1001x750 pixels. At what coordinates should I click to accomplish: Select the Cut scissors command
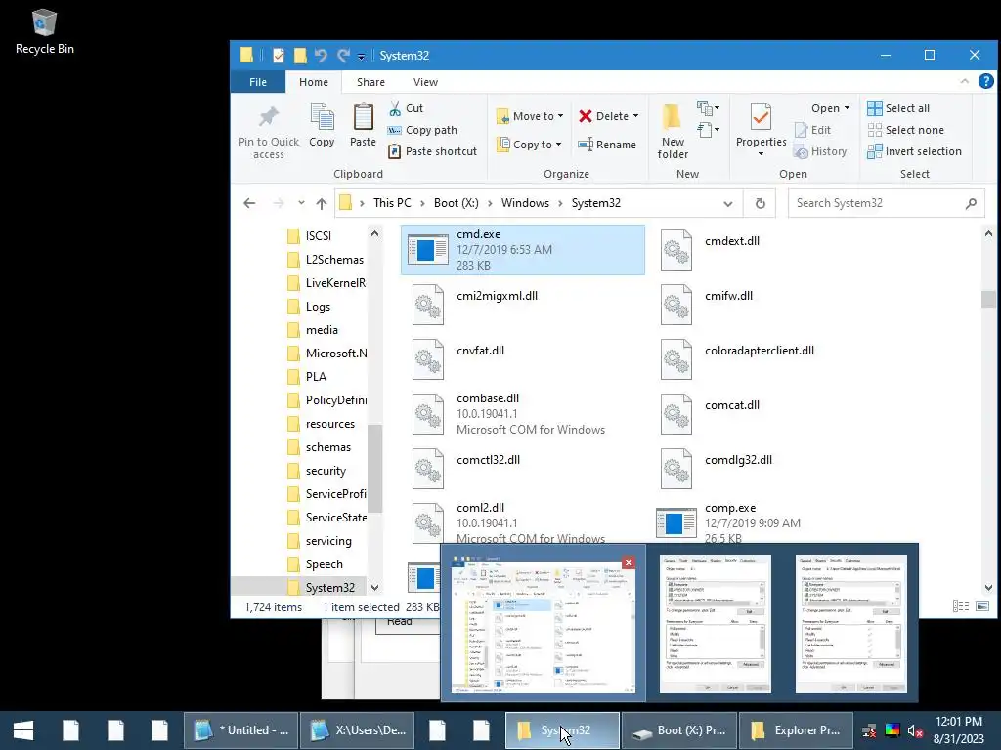click(x=406, y=108)
